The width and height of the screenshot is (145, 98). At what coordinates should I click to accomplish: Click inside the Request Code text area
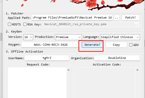click(37, 83)
